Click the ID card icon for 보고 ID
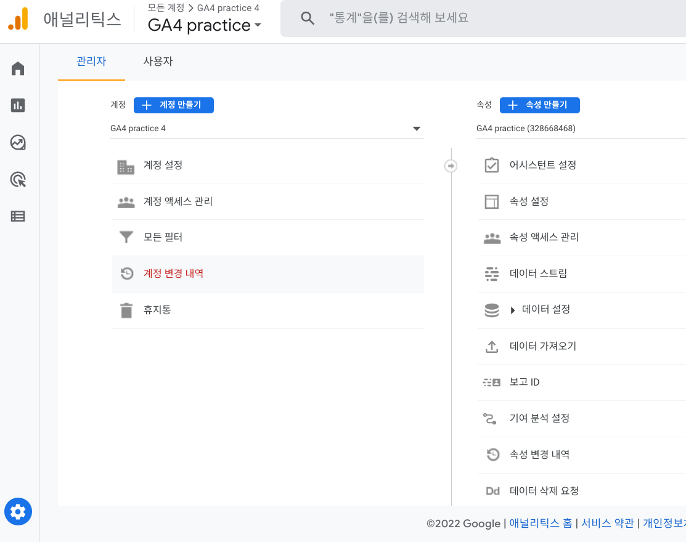This screenshot has width=686, height=542. point(492,382)
